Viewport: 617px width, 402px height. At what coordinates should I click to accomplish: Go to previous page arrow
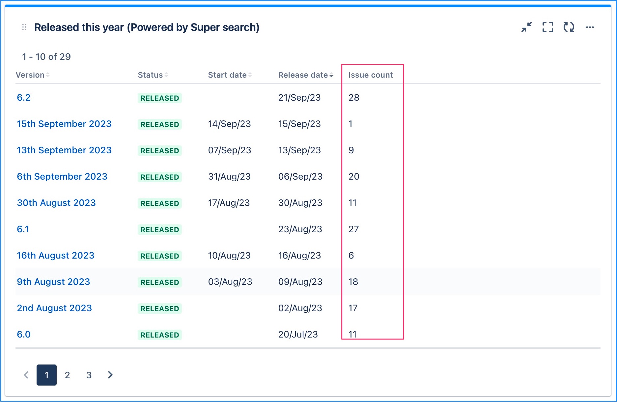coord(26,375)
